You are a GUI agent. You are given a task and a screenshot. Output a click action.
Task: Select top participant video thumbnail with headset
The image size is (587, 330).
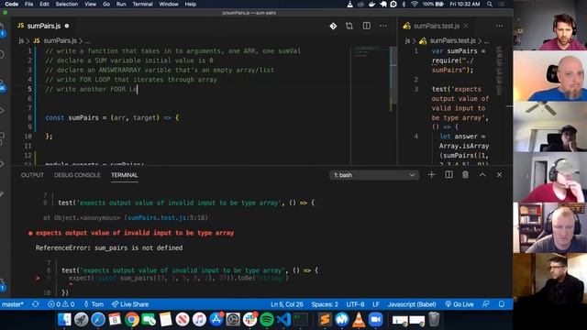tap(550, 25)
